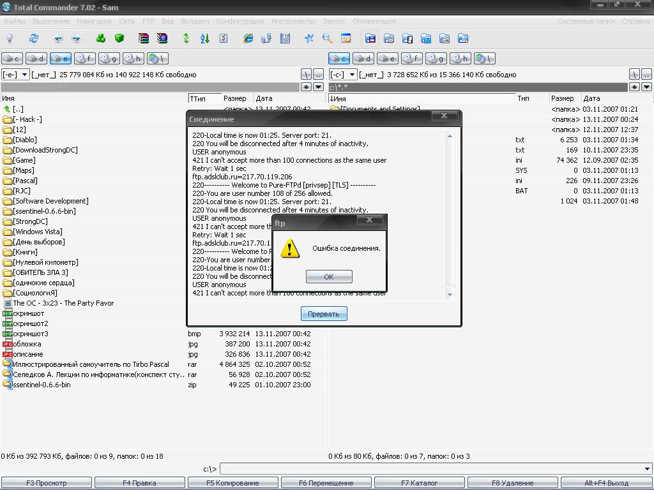Click the single green cube toolbar icon
Viewport: 654px width, 490px height.
click(x=119, y=39)
